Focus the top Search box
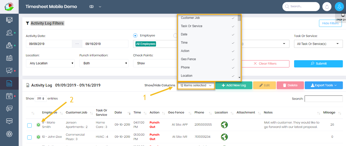 point(301,6)
